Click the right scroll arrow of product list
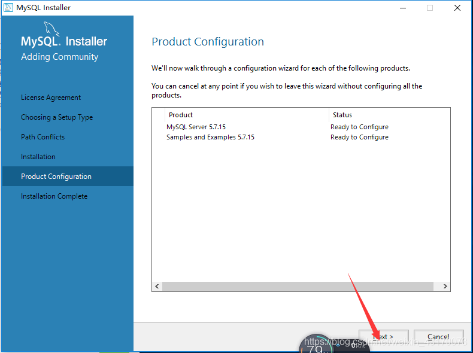 tap(445, 286)
